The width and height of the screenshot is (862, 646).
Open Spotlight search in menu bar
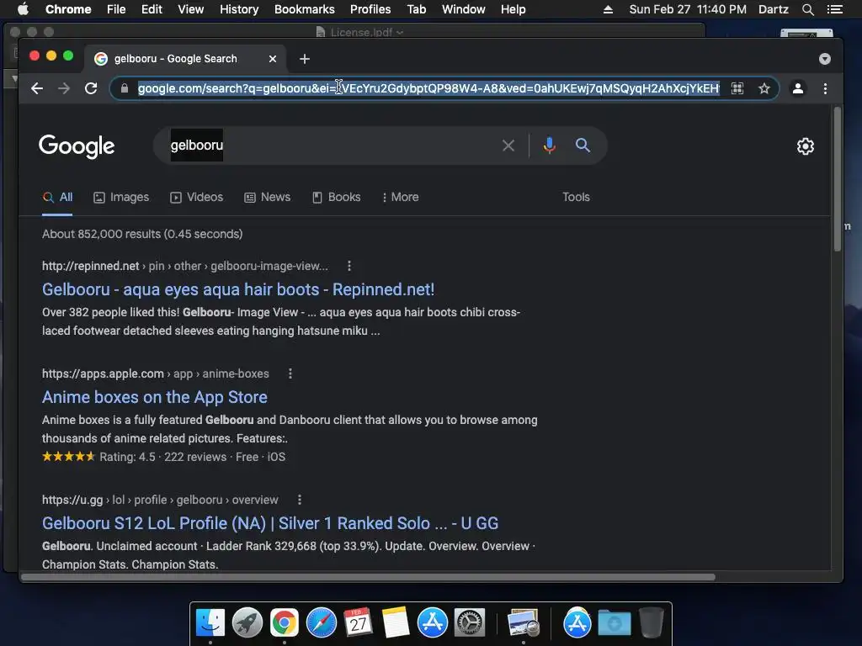[807, 9]
